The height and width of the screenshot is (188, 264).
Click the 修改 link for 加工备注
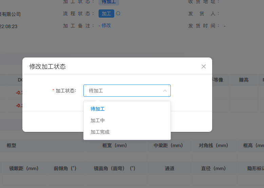click(x=106, y=25)
